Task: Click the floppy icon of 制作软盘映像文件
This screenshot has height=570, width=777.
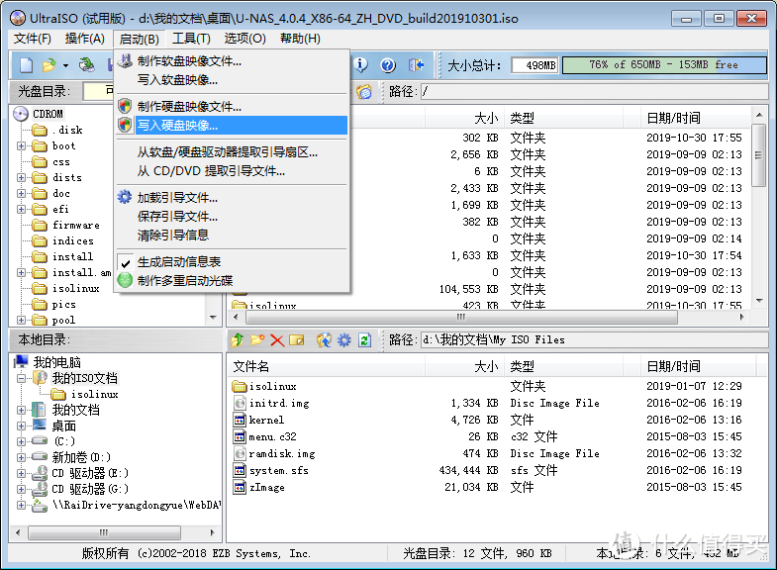Action: [x=125, y=61]
